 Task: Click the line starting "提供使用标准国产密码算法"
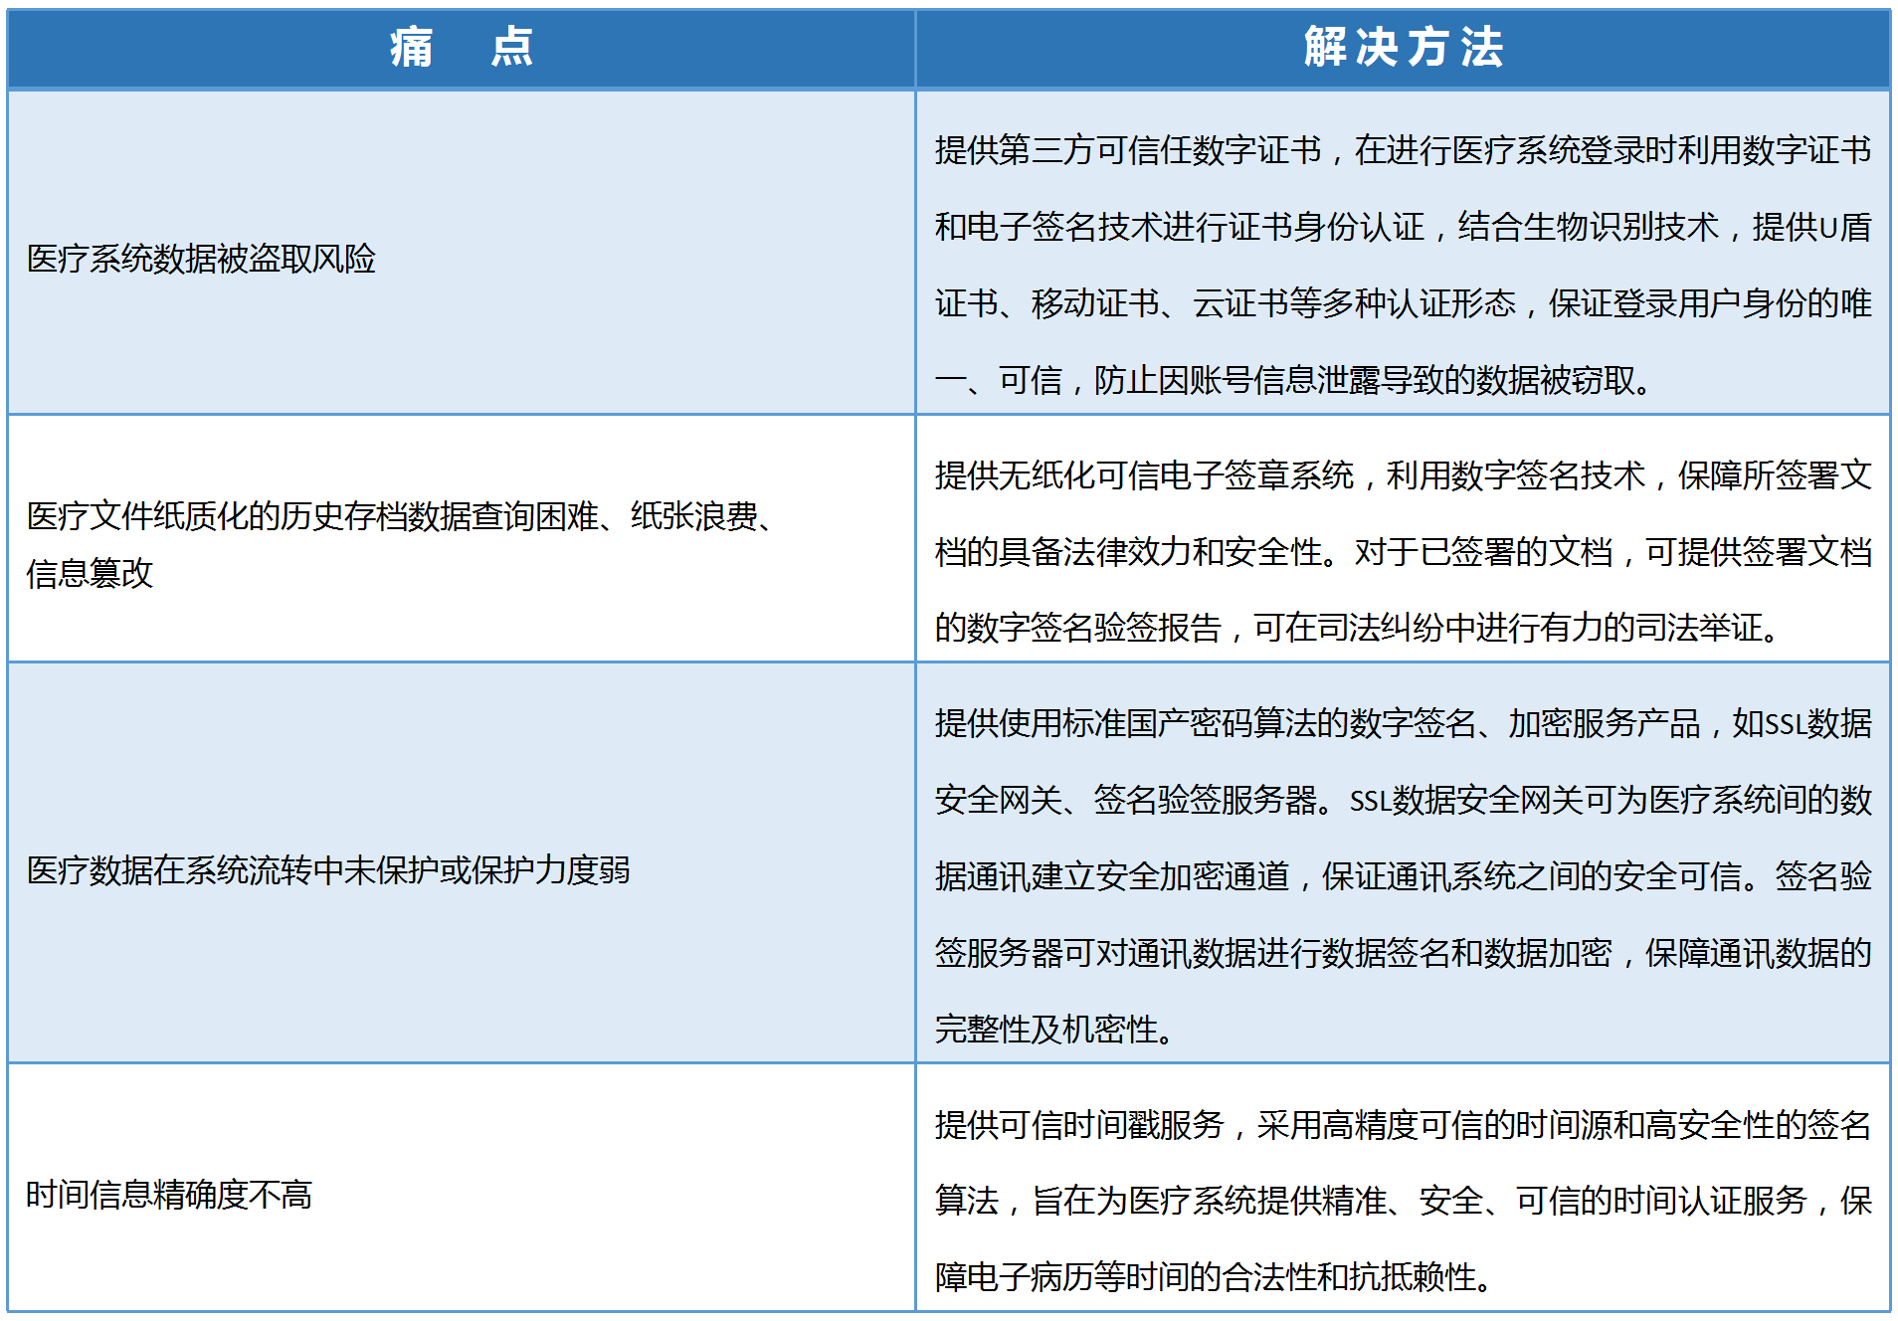click(1403, 723)
